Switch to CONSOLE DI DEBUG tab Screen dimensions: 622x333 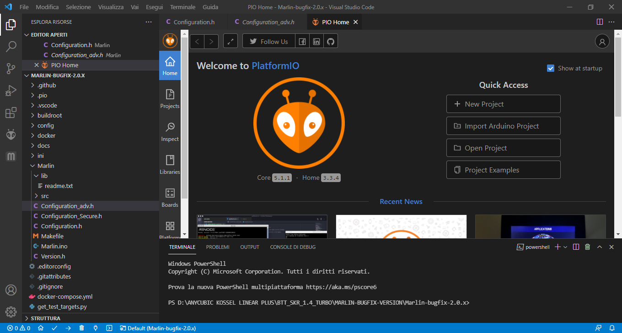click(293, 247)
